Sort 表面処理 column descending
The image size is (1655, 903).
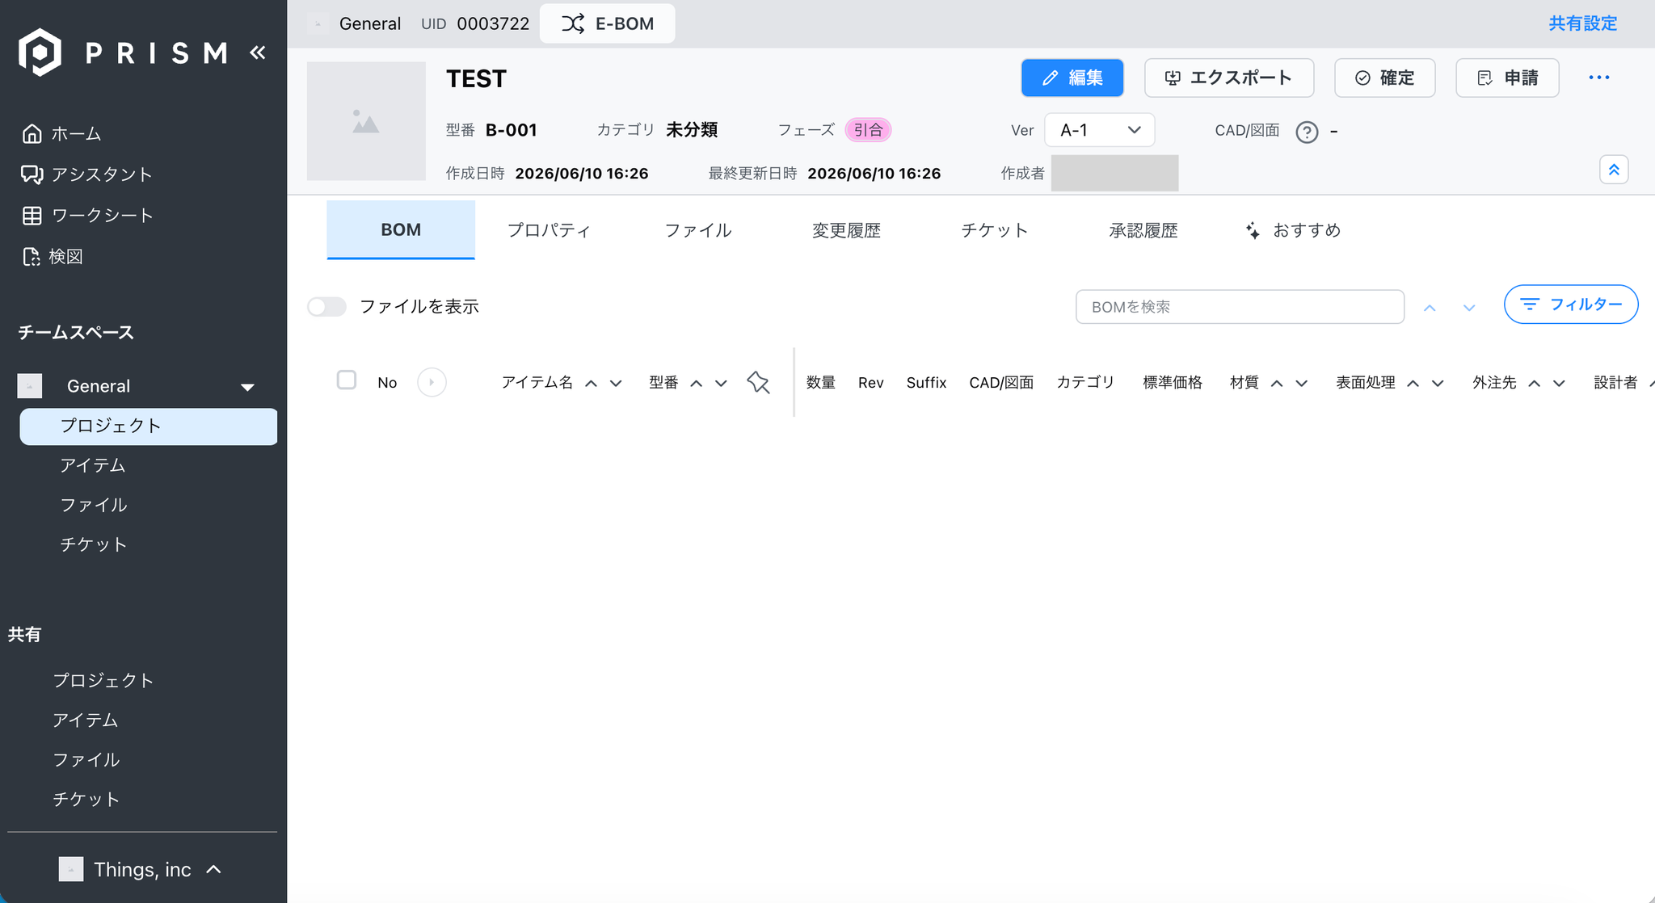click(1438, 384)
